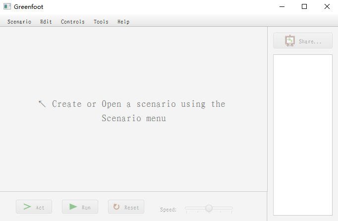Screen dimensions: 338x221
Task: Click the right end of Speed slider track
Action: pyautogui.click(x=231, y=208)
